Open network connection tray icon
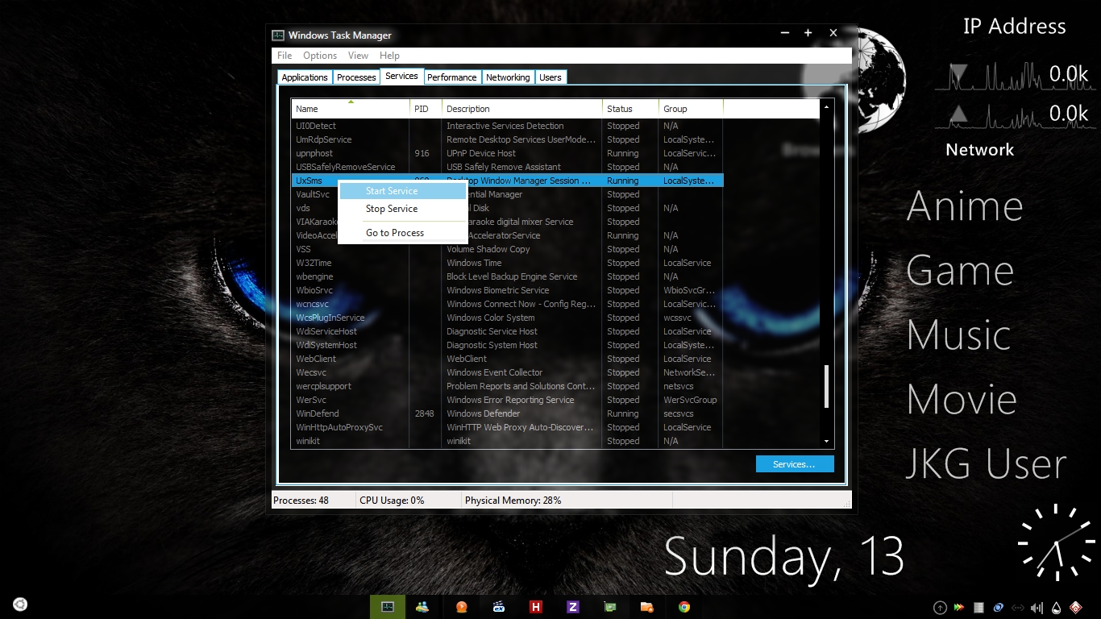The width and height of the screenshot is (1101, 619). pyautogui.click(x=1017, y=608)
